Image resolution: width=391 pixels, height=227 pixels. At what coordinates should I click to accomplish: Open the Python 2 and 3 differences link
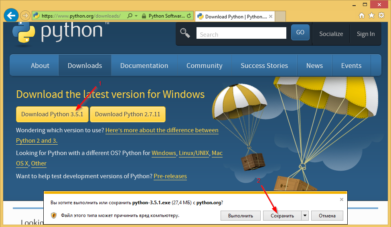(x=162, y=130)
